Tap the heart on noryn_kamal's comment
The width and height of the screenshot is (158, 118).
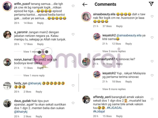pyautogui.click(x=73, y=62)
